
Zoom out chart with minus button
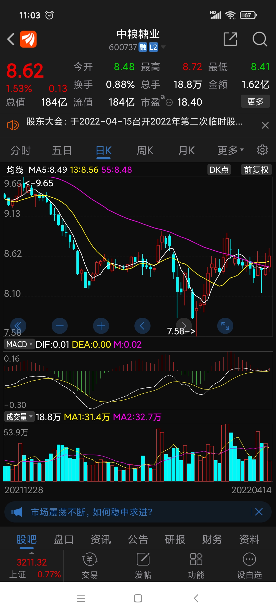(x=60, y=326)
